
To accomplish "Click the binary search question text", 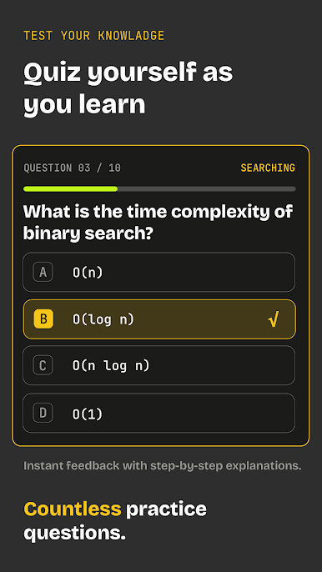I will pyautogui.click(x=158, y=223).
